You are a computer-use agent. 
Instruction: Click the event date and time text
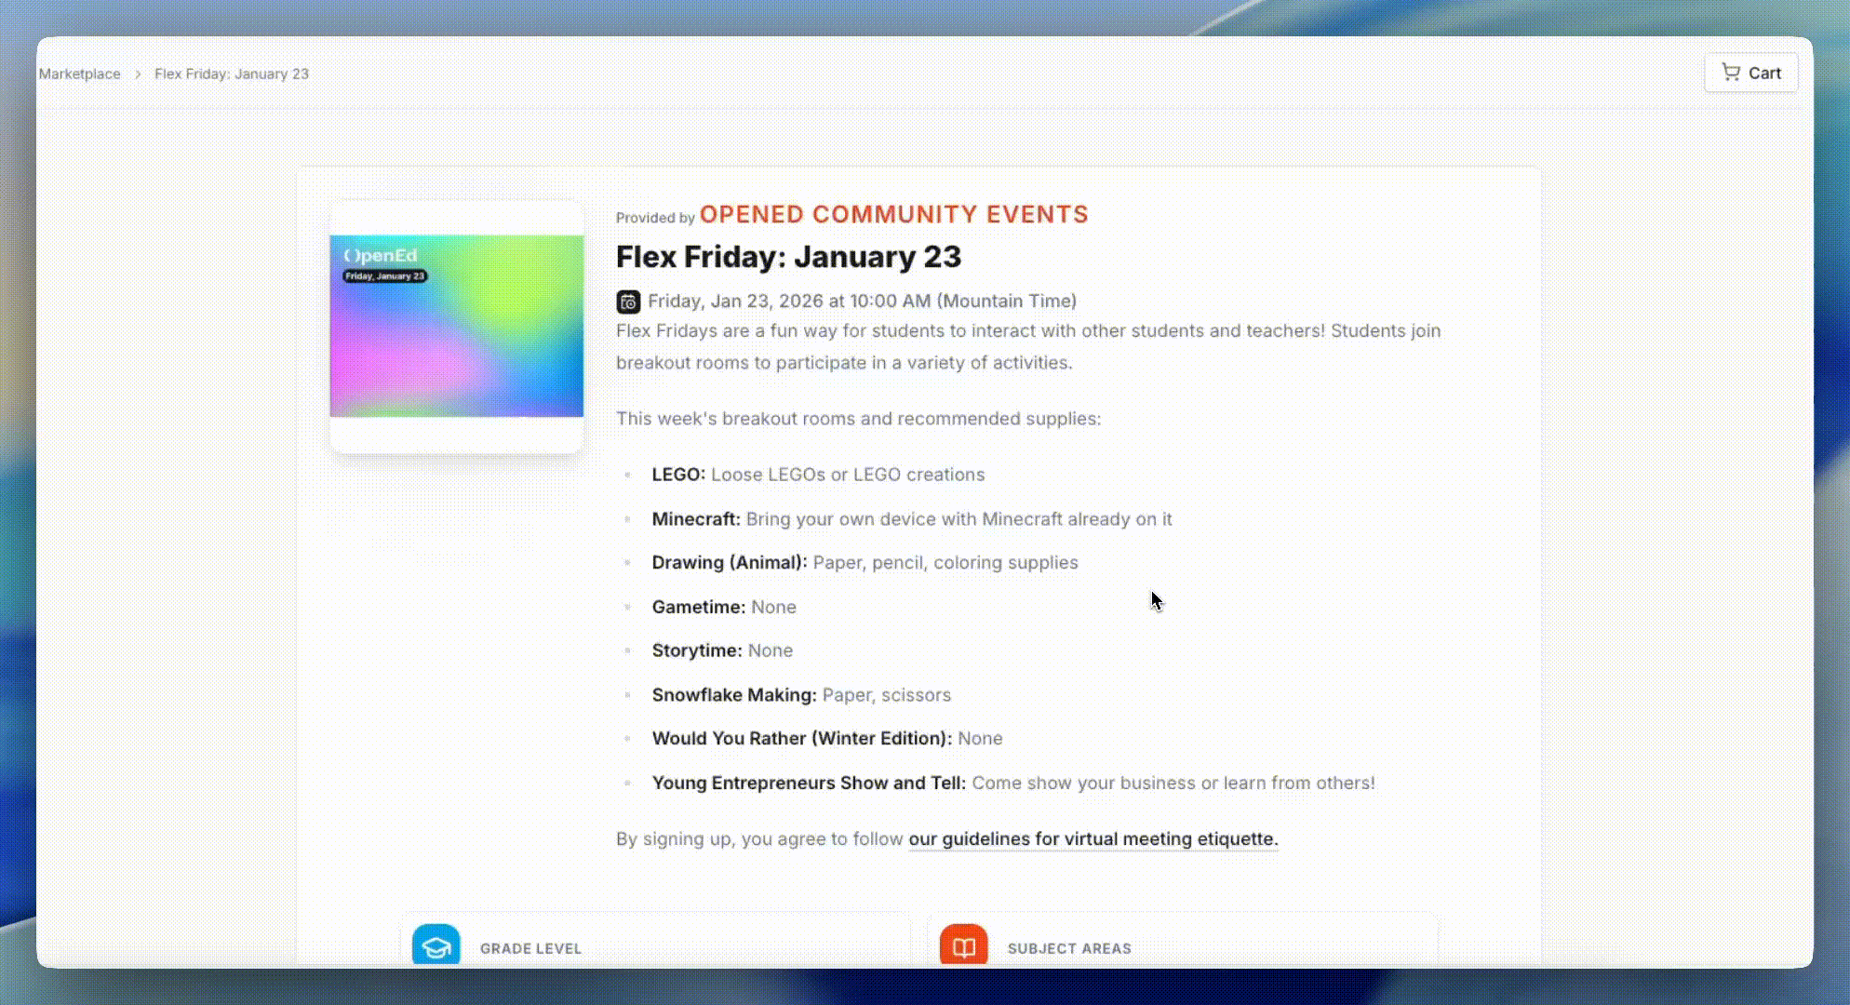[862, 301]
